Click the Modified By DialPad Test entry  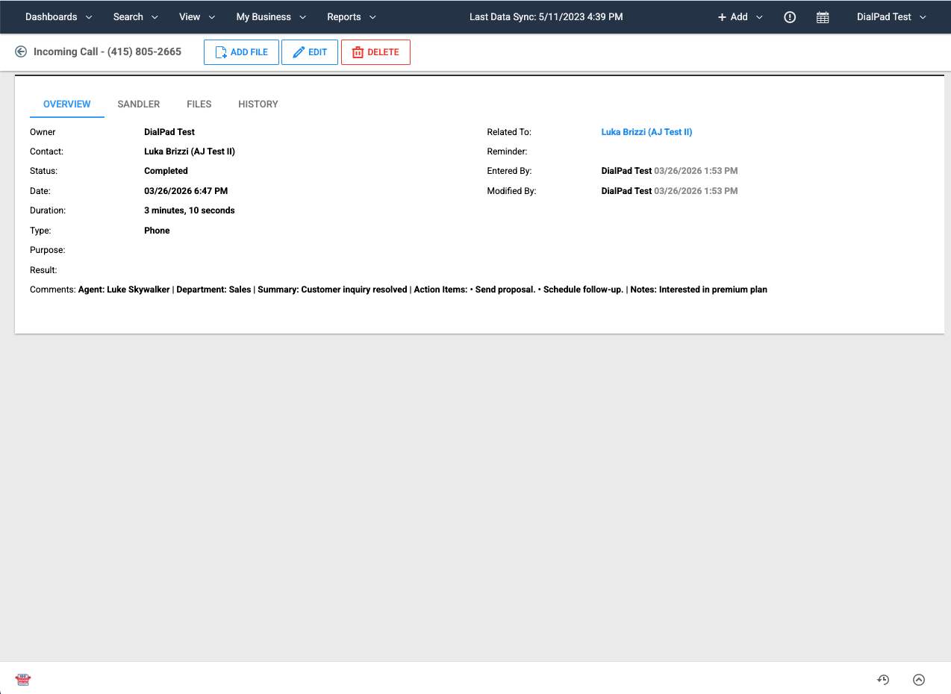pyautogui.click(x=670, y=191)
